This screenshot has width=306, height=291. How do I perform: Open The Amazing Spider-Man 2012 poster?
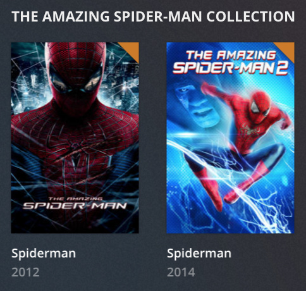75,138
